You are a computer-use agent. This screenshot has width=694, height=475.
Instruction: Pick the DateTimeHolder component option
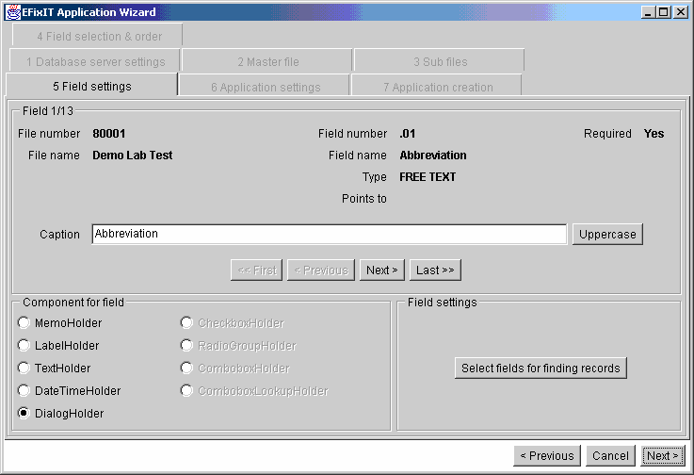24,391
